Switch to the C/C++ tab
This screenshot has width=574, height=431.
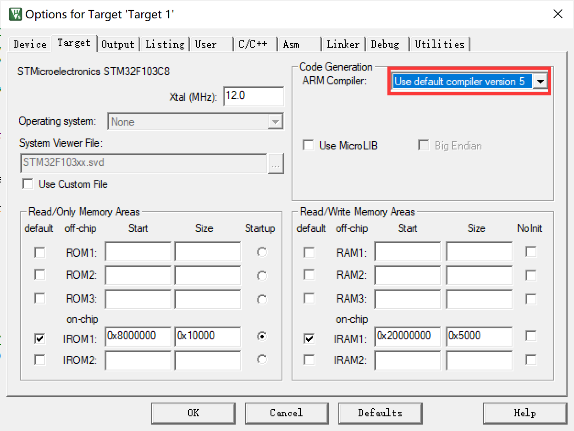[x=254, y=44]
